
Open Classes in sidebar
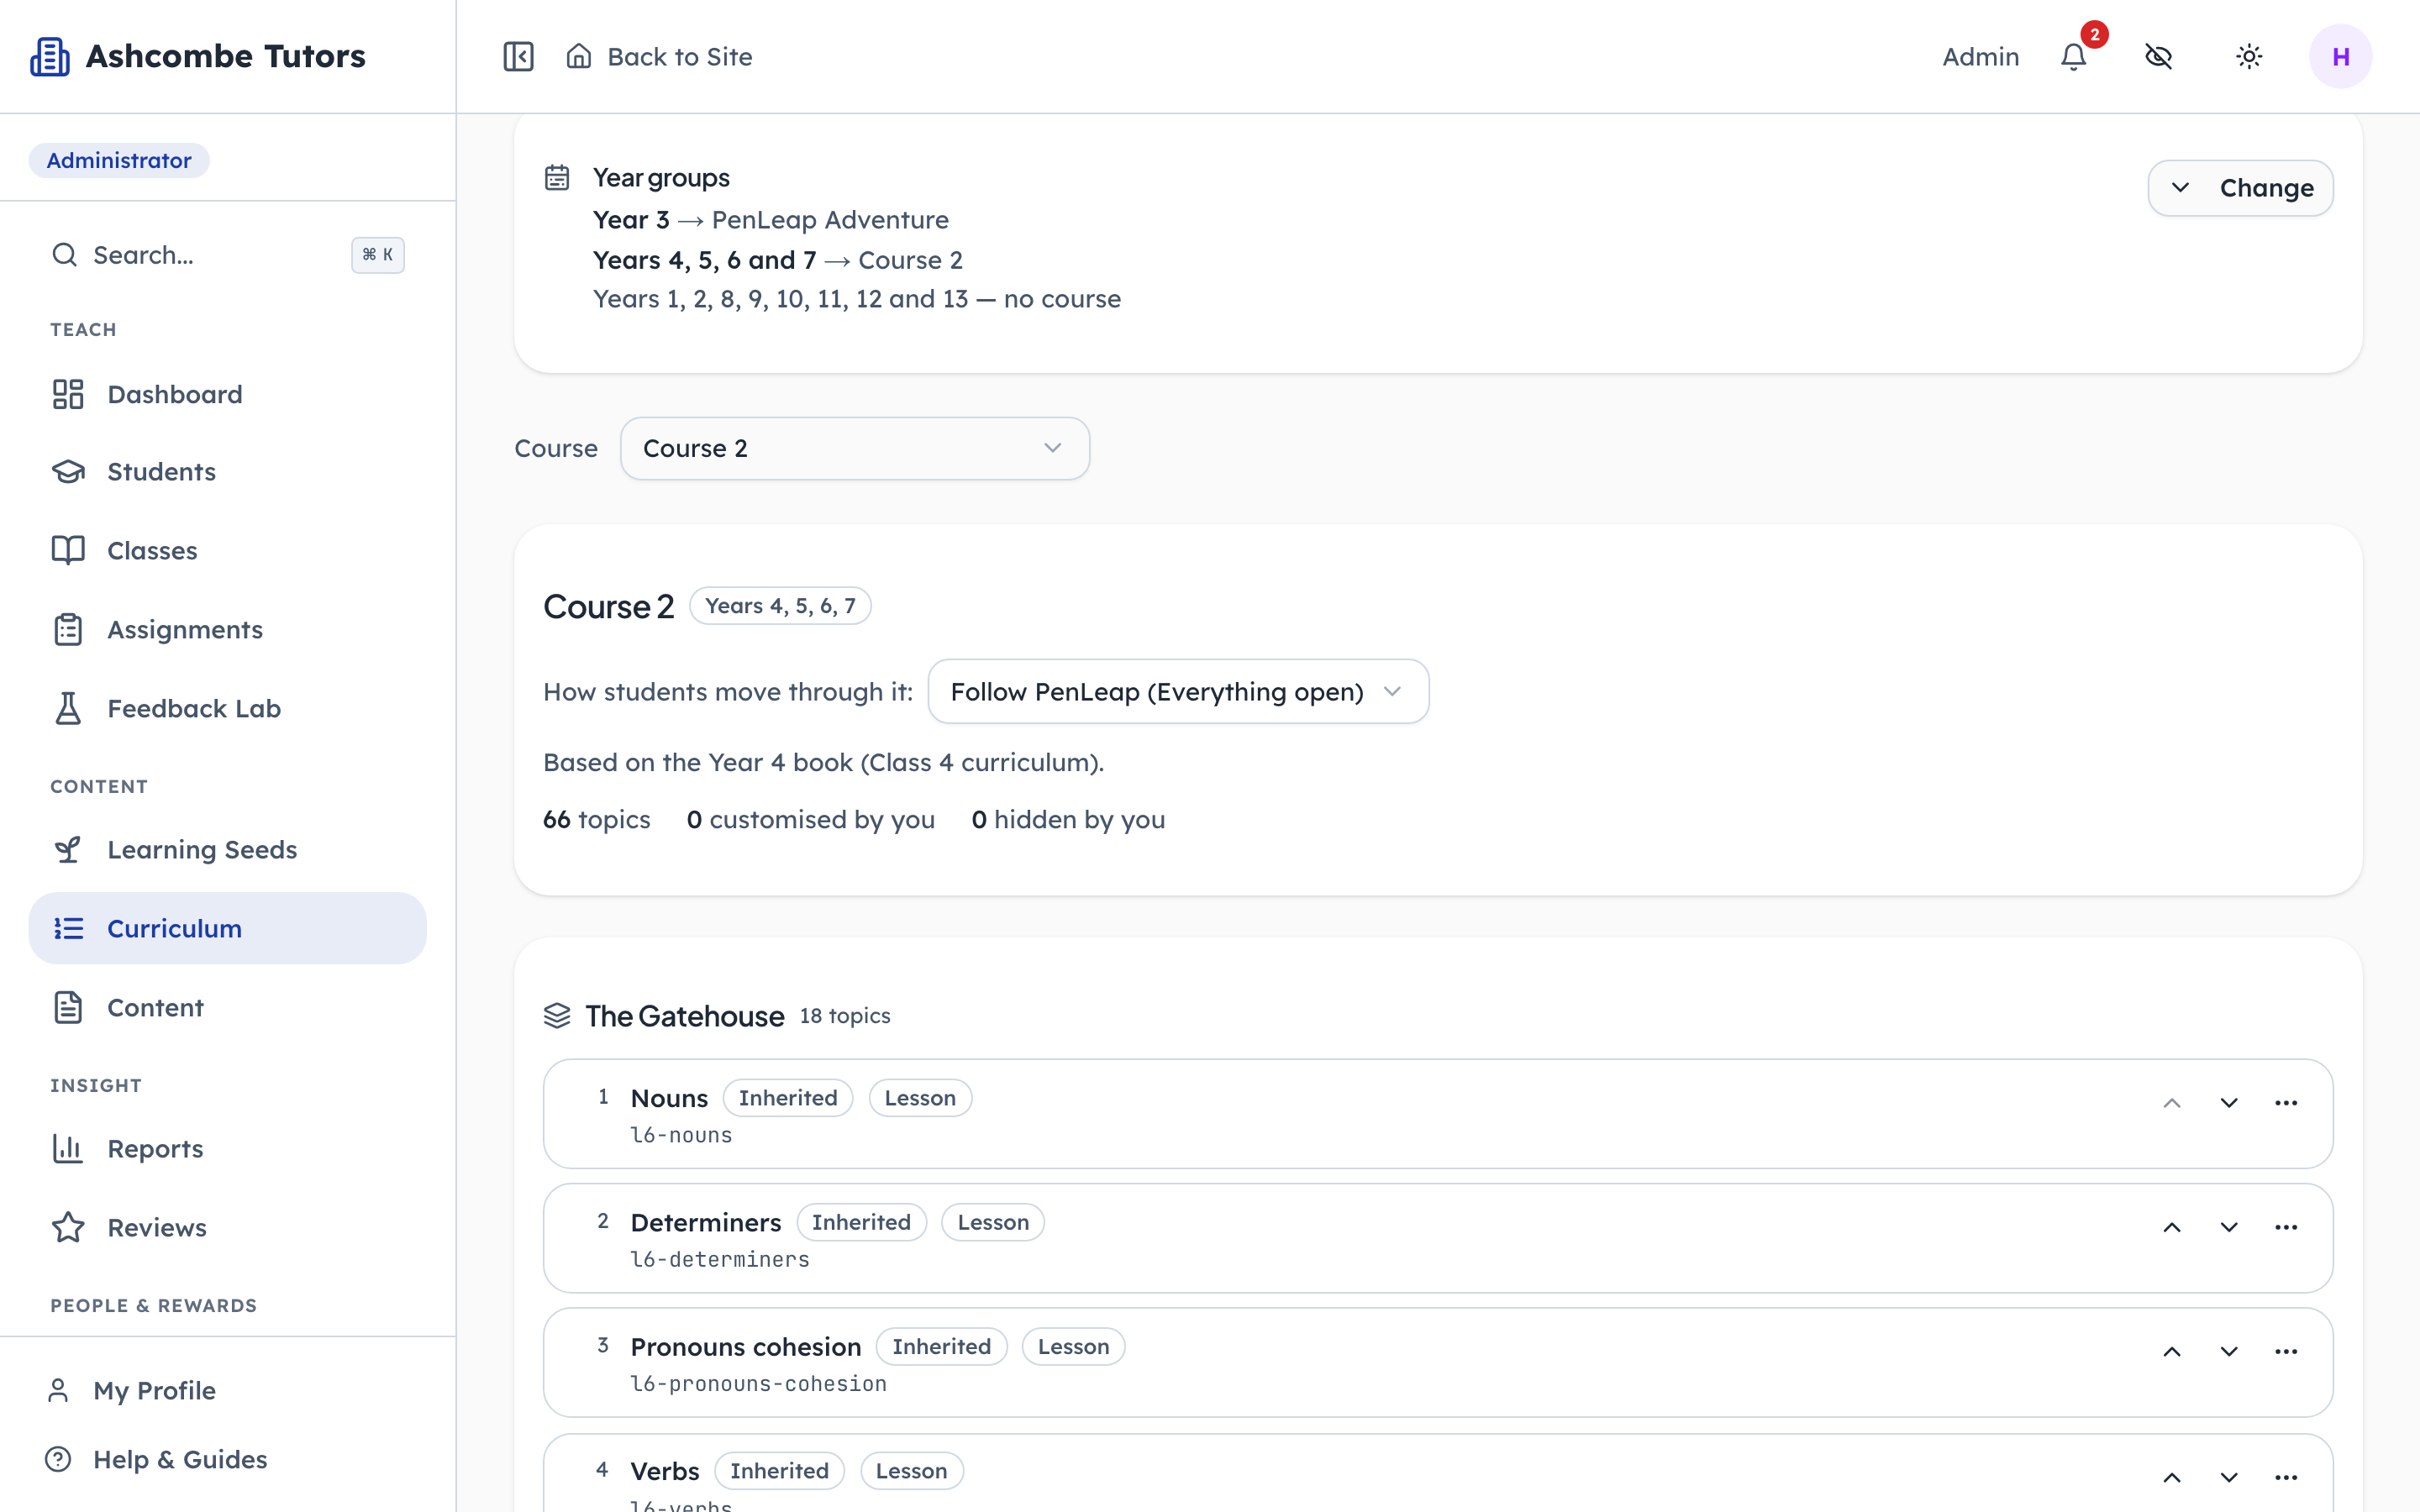tap(228, 550)
